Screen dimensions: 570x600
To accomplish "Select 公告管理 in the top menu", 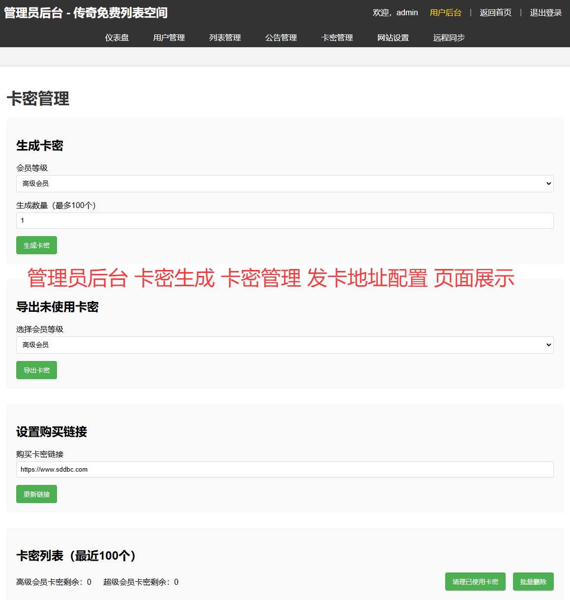I will coord(281,37).
